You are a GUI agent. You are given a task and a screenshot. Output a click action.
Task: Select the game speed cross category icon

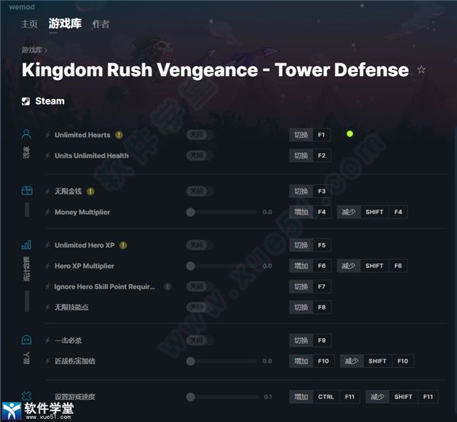(x=27, y=396)
